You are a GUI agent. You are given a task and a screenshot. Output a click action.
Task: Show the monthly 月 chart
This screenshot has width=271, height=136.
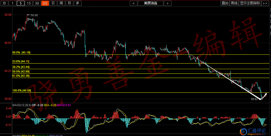[x=69, y=3]
